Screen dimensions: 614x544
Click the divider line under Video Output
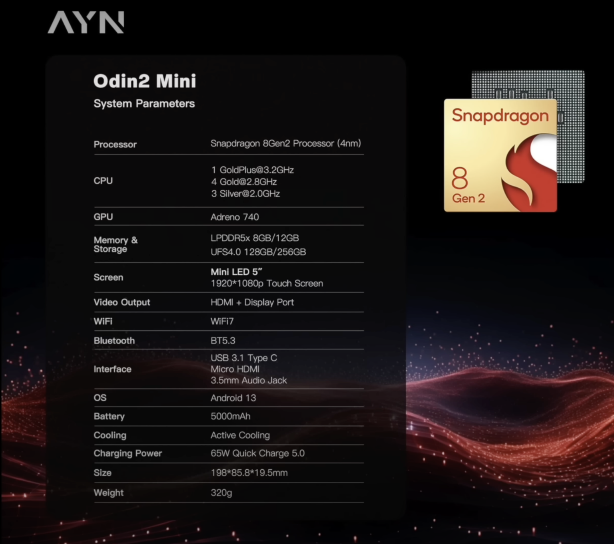(x=228, y=311)
